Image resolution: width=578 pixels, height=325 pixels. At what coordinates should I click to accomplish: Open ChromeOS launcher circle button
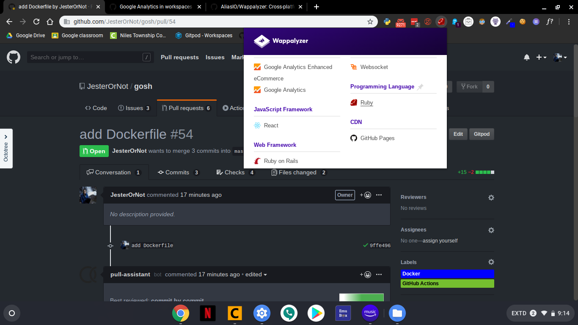(x=12, y=314)
